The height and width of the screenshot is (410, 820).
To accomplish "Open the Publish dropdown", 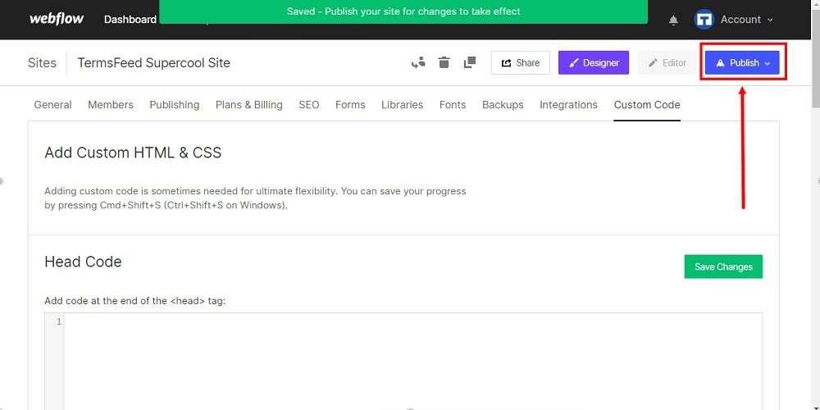I will point(743,63).
